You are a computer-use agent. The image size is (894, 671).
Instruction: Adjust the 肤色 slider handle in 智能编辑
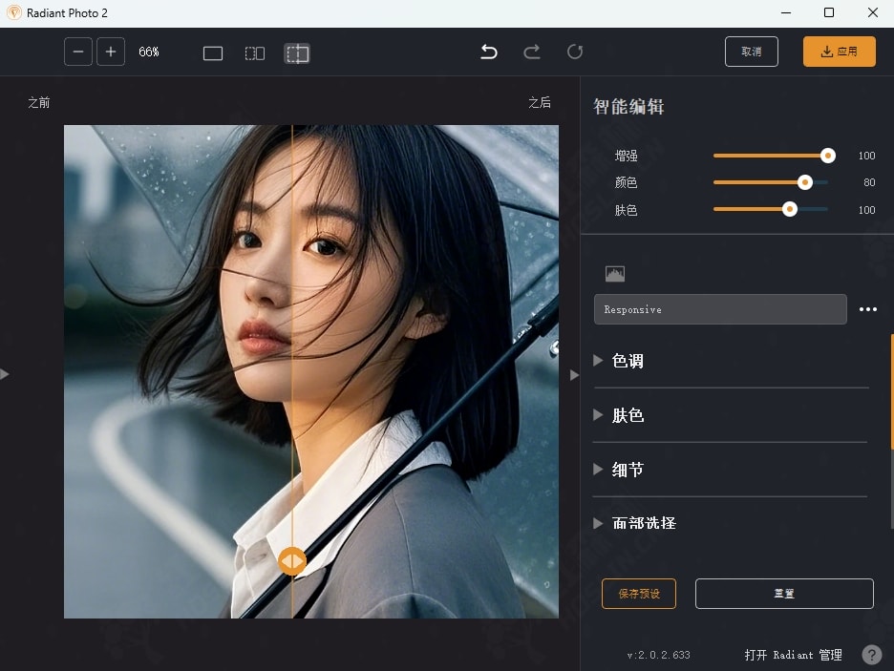click(790, 210)
